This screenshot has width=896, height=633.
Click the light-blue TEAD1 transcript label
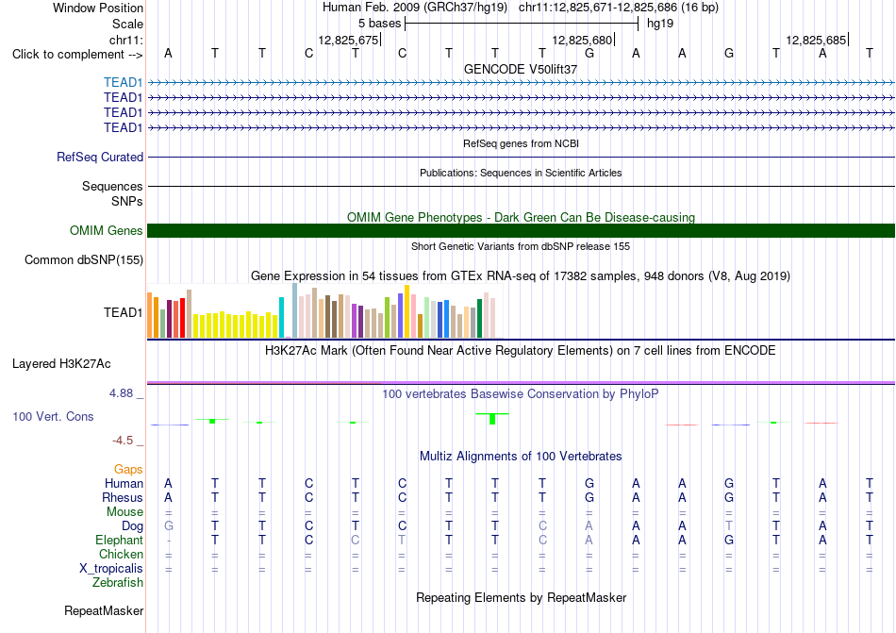(123, 83)
